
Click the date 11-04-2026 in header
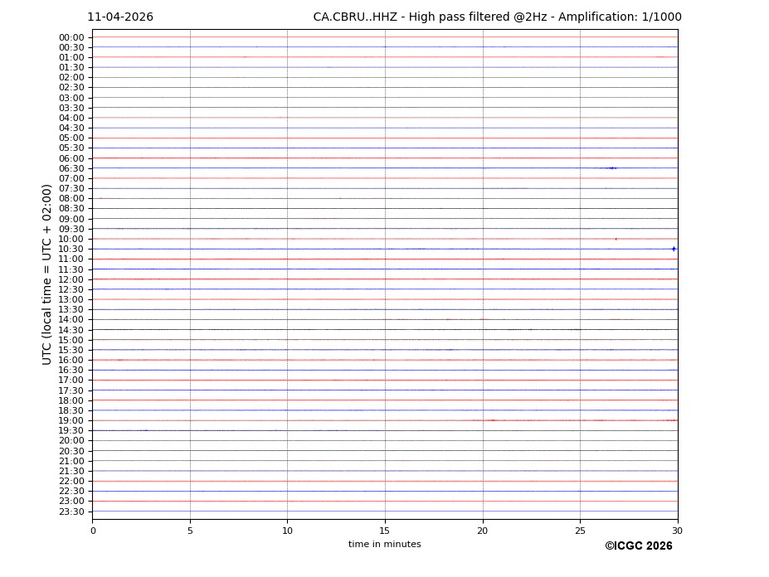(120, 17)
